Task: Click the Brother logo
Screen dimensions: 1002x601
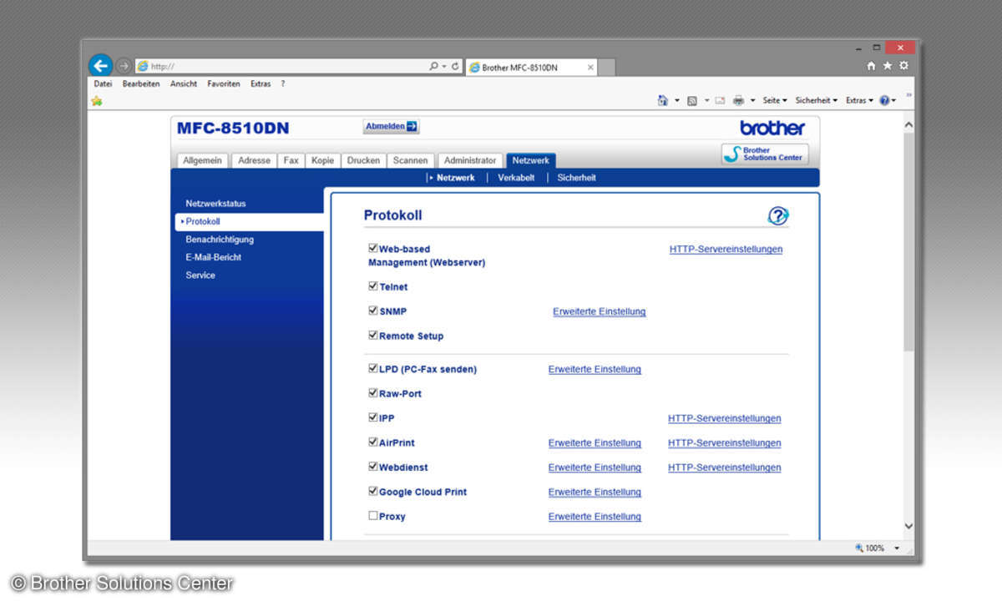Action: coord(772,128)
